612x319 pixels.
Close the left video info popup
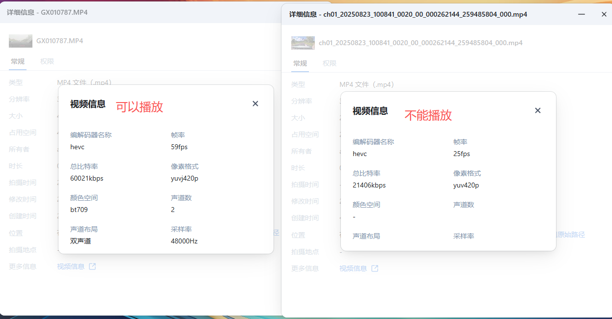tap(255, 104)
